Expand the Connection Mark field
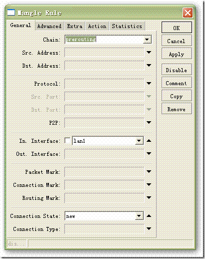This screenshot has width=205, height=259. [x=149, y=184]
